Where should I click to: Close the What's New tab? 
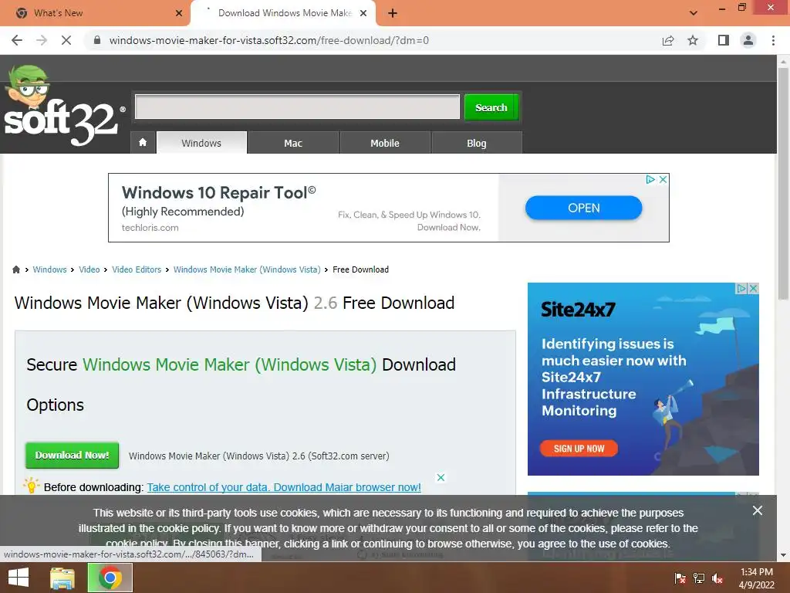click(179, 13)
